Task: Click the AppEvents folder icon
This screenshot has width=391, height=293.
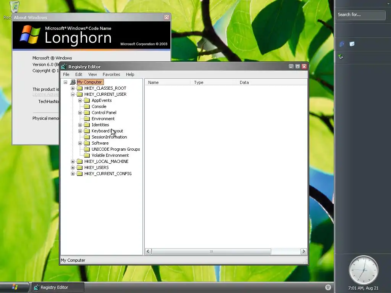Action: pyautogui.click(x=87, y=100)
